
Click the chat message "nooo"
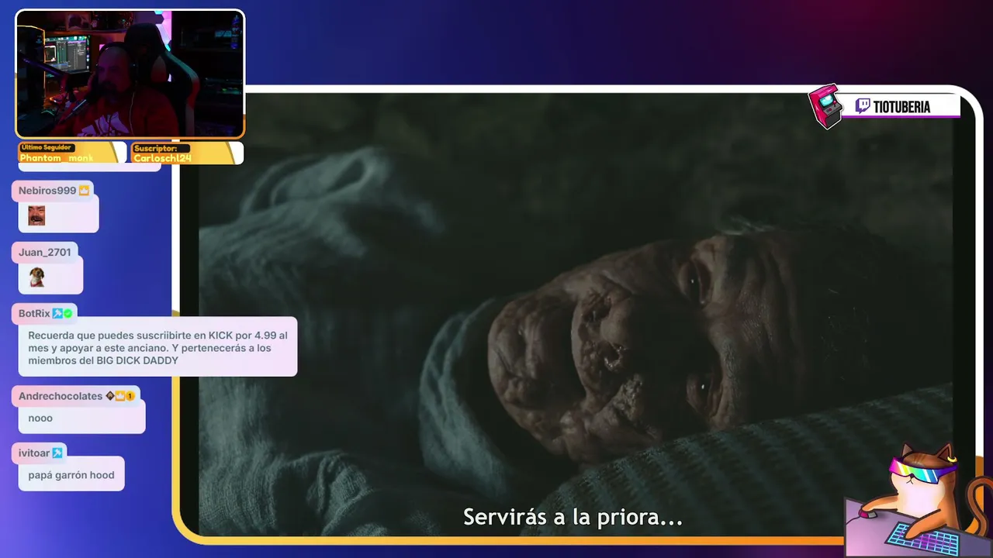coord(40,418)
